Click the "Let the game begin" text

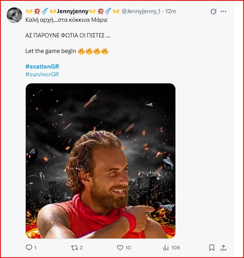tap(51, 51)
